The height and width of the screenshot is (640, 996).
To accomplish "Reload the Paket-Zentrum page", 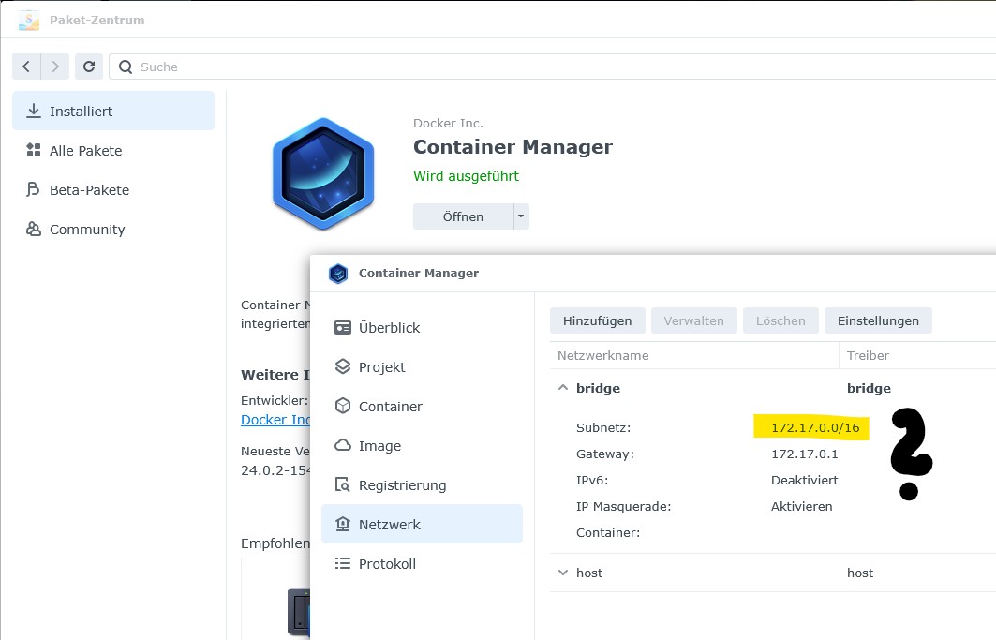I will point(89,67).
